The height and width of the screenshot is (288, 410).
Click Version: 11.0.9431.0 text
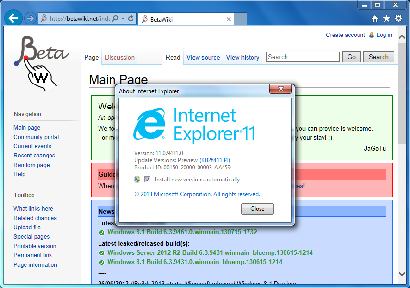pos(159,153)
